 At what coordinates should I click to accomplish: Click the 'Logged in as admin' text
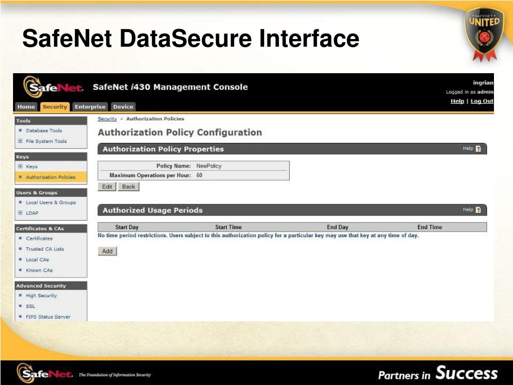pyautogui.click(x=469, y=92)
